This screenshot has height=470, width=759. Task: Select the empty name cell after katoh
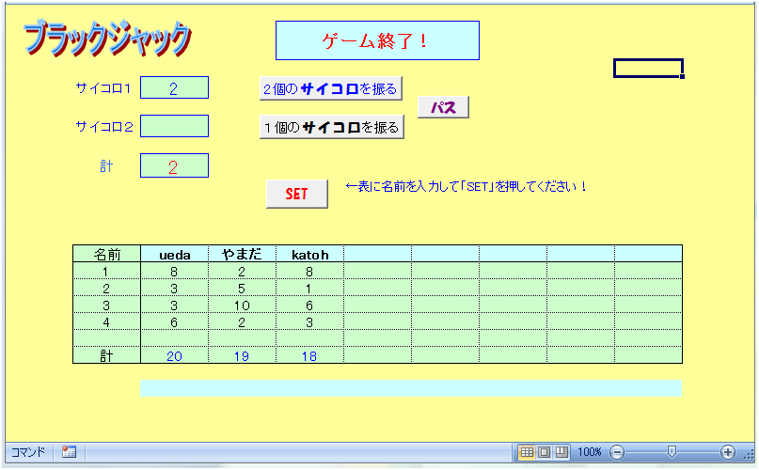pos(377,254)
